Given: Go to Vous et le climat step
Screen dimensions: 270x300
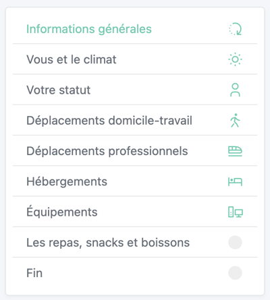Looking at the screenshot, I should coord(72,59).
